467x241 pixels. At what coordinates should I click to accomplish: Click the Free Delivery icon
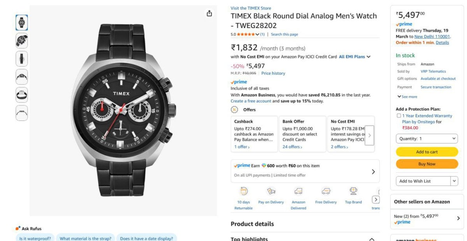pyautogui.click(x=326, y=191)
